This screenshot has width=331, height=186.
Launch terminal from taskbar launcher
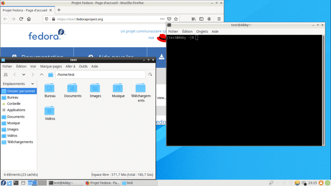(x=16, y=183)
